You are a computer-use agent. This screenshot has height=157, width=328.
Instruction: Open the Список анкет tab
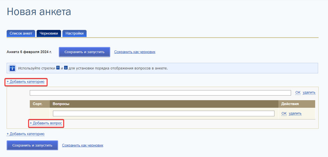click(21, 33)
